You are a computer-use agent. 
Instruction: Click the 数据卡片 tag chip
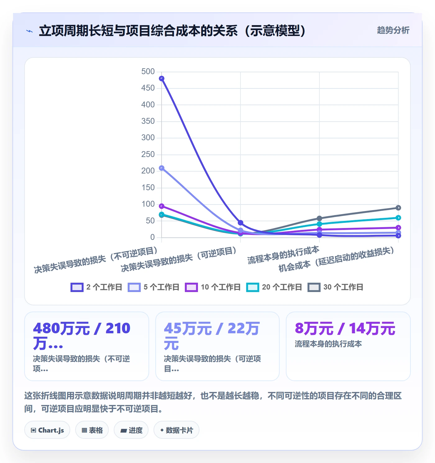coord(176,430)
